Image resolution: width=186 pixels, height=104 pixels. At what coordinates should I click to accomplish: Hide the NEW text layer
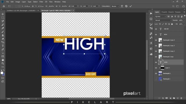(156, 35)
